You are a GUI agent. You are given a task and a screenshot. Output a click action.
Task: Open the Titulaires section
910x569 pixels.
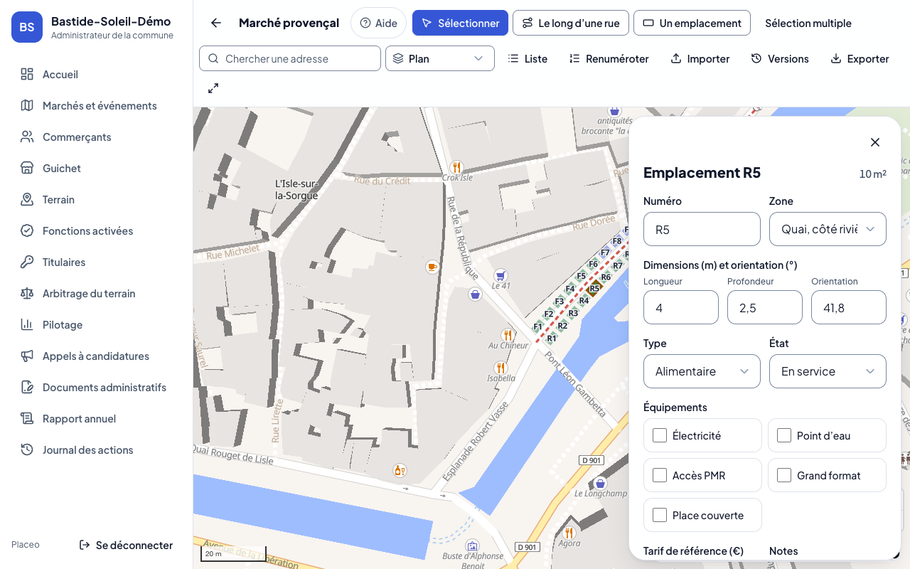pos(96,262)
